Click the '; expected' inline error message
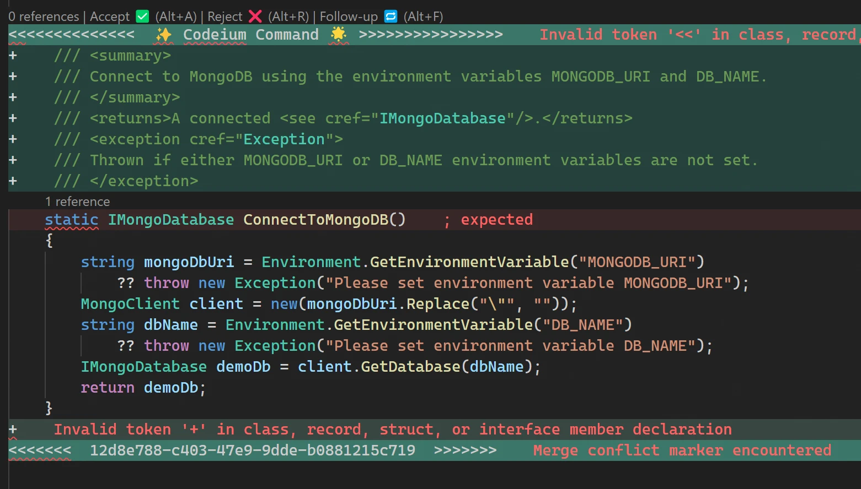 (x=489, y=220)
